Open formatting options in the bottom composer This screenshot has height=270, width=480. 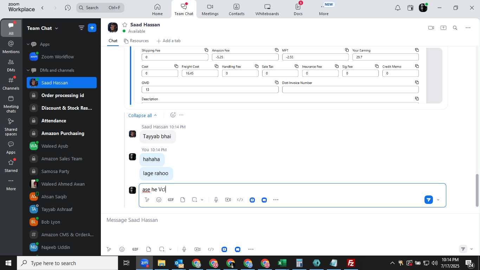[x=109, y=249]
